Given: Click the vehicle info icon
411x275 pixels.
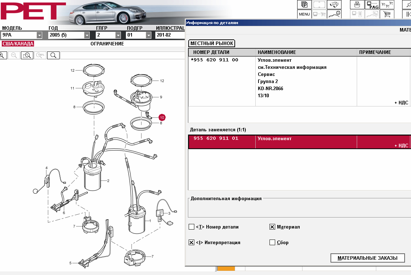Looking at the screenshot, I should pyautogui.click(x=334, y=14).
